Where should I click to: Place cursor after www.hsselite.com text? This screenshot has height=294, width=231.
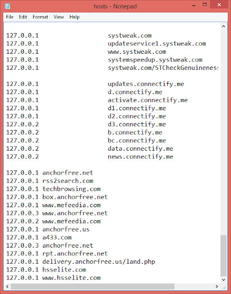pos(101,277)
